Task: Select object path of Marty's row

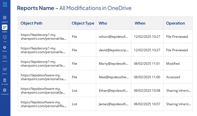Action: 43,64
